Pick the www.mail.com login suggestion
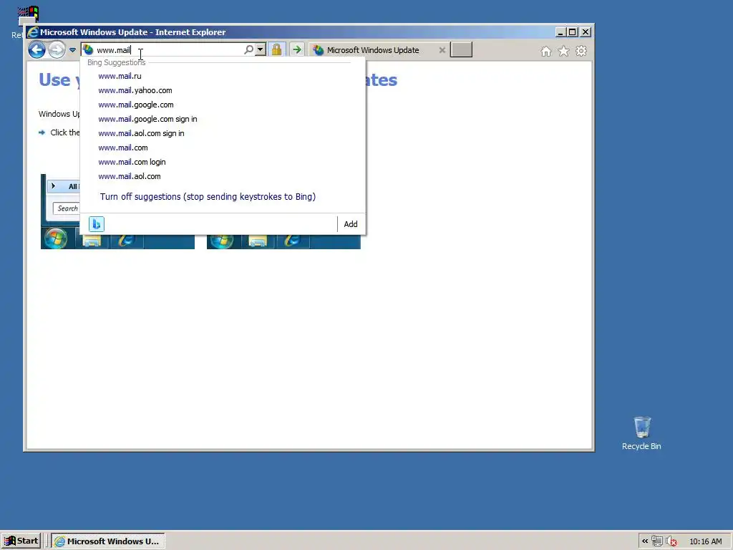The width and height of the screenshot is (733, 550). click(132, 162)
